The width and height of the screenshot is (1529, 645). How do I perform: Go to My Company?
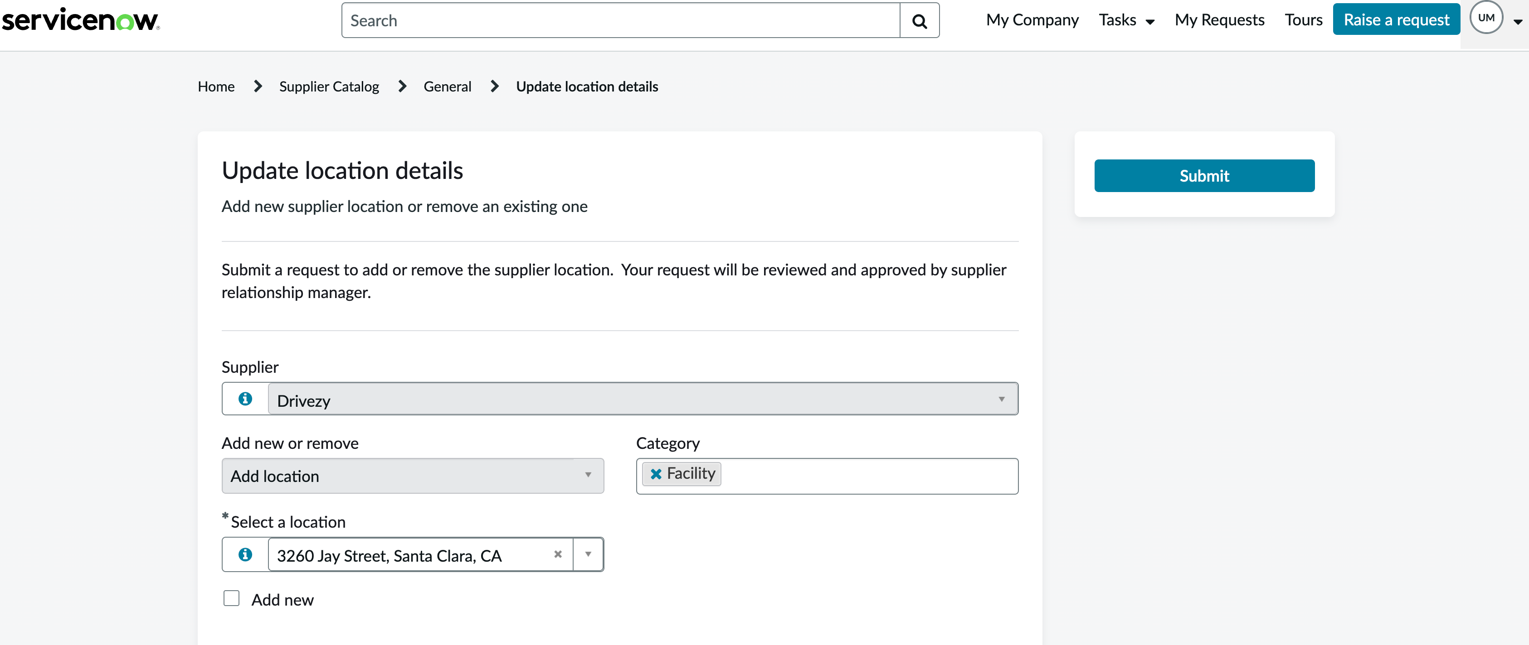click(1032, 20)
